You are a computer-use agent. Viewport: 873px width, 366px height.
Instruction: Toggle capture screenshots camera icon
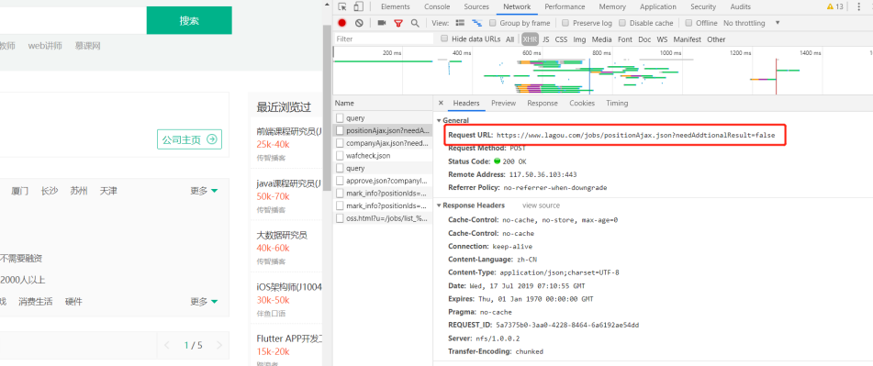[381, 23]
